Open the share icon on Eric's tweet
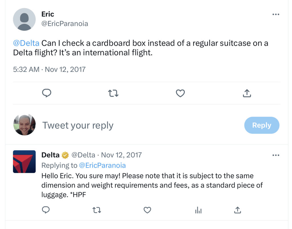The image size is (292, 229). (x=247, y=93)
